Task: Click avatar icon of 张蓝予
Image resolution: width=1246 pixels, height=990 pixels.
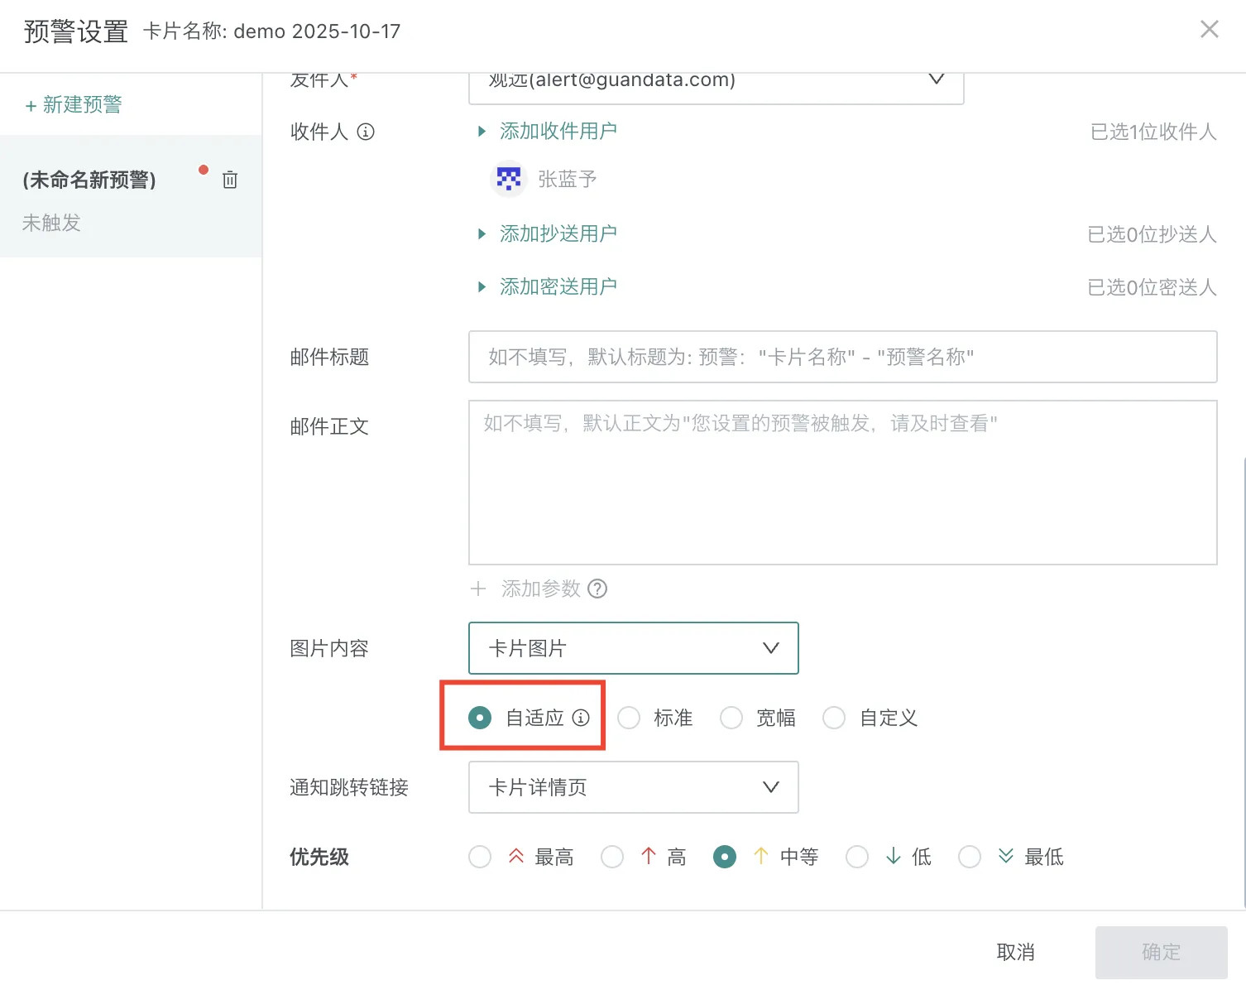Action: coord(508,179)
